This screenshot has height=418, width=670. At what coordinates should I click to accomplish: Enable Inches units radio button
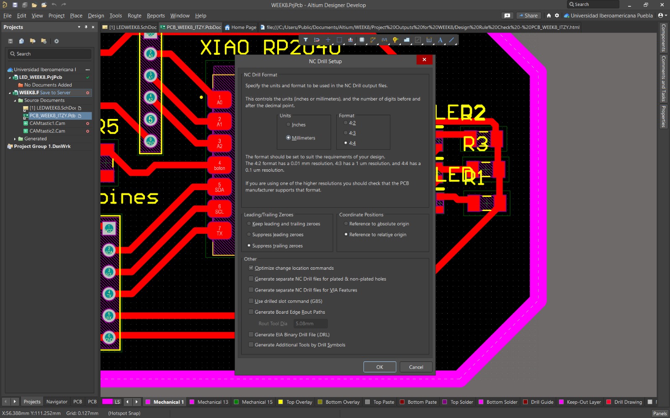(x=288, y=124)
